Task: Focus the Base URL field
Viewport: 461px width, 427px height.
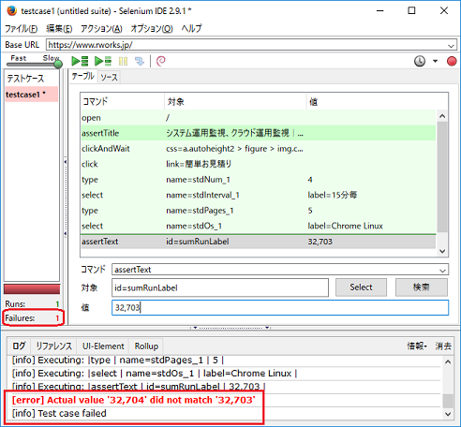Action: pos(246,45)
